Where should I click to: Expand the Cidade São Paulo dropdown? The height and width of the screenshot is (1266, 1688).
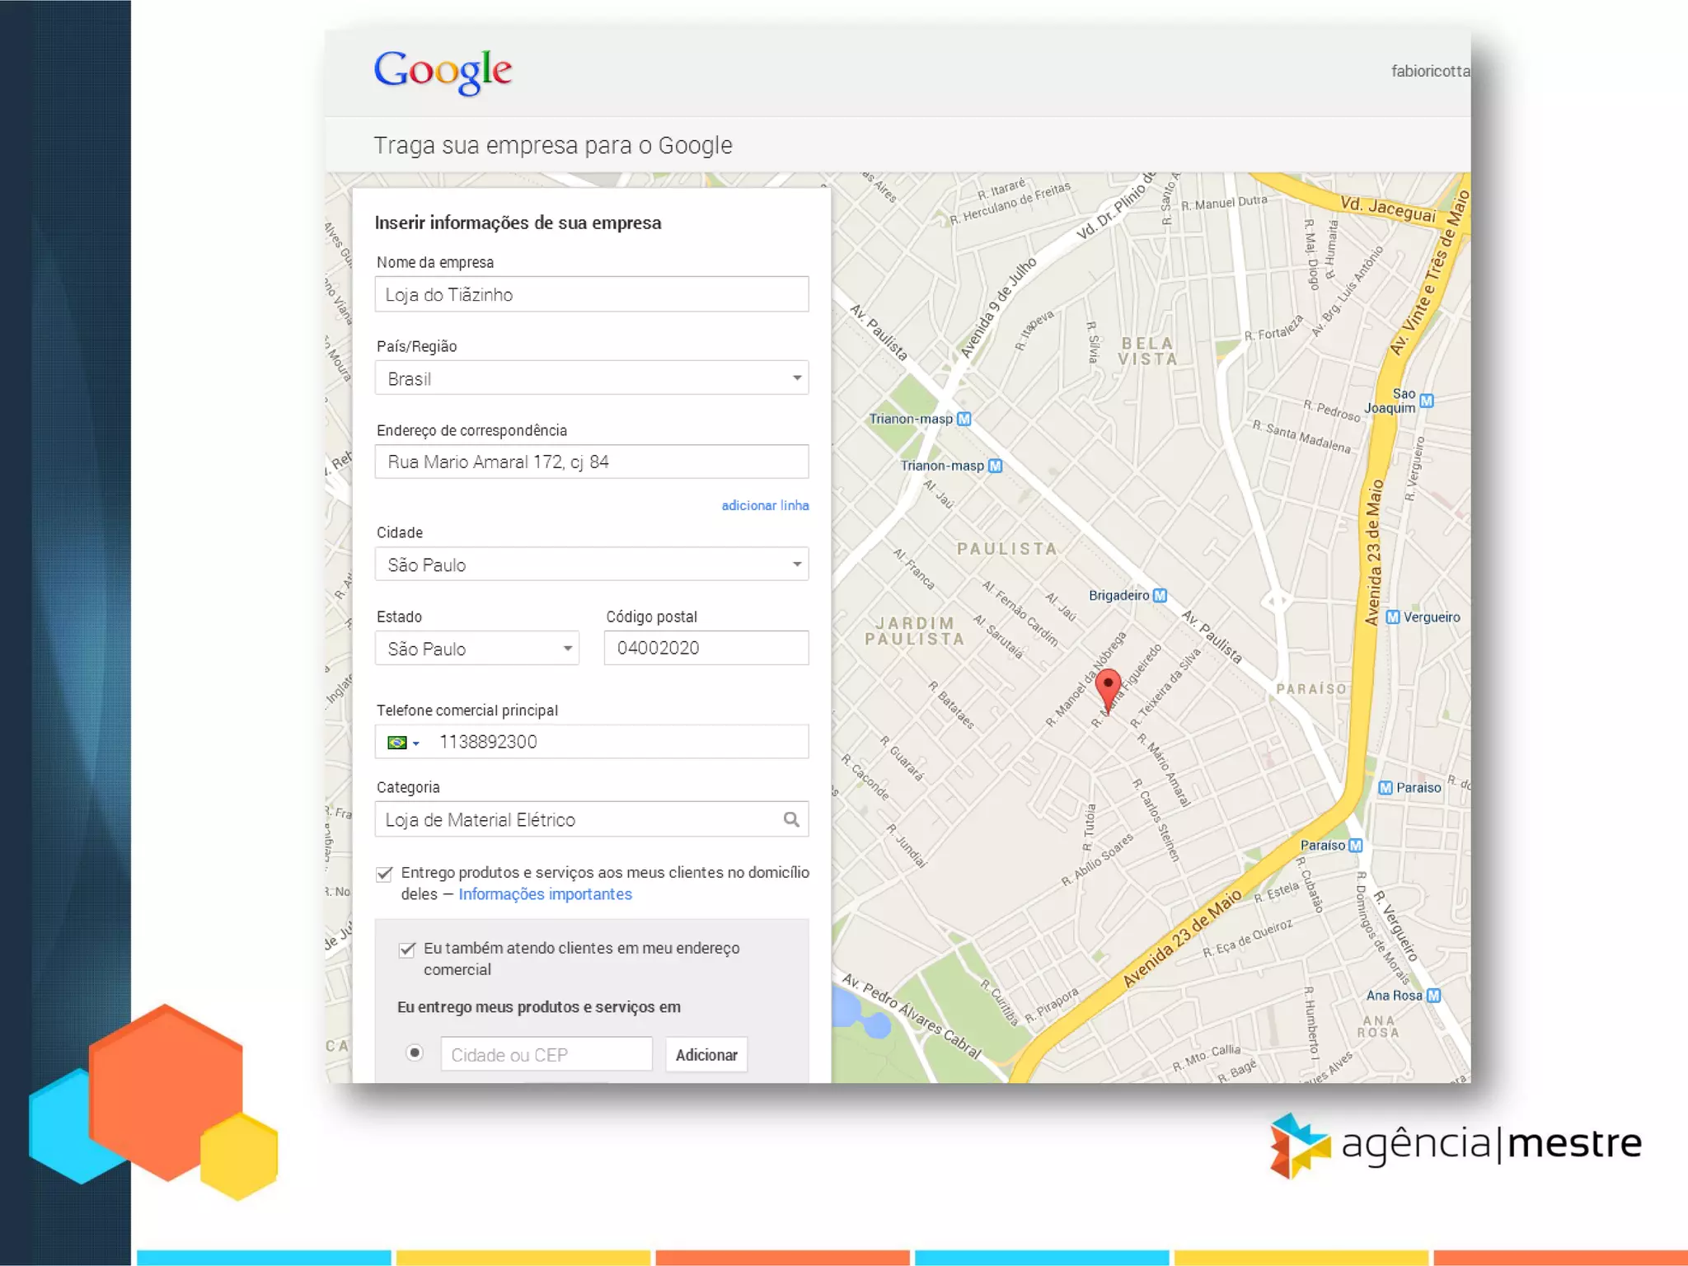pyautogui.click(x=591, y=565)
